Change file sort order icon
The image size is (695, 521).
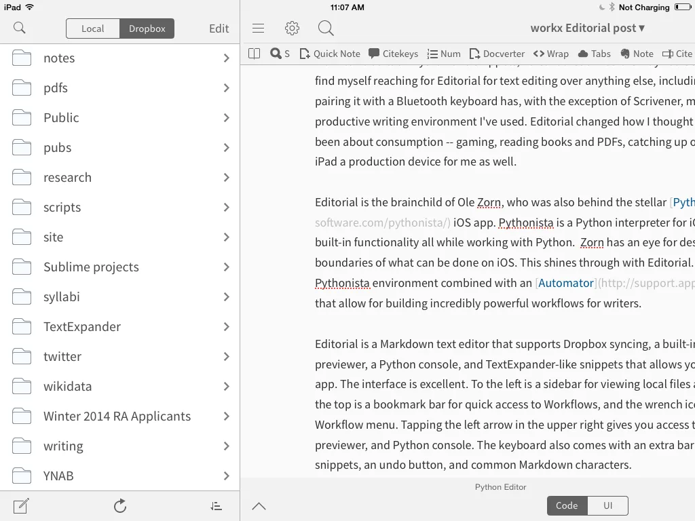click(217, 506)
